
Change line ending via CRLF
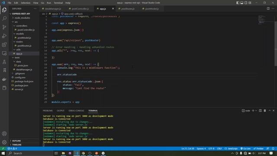tap(219, 149)
